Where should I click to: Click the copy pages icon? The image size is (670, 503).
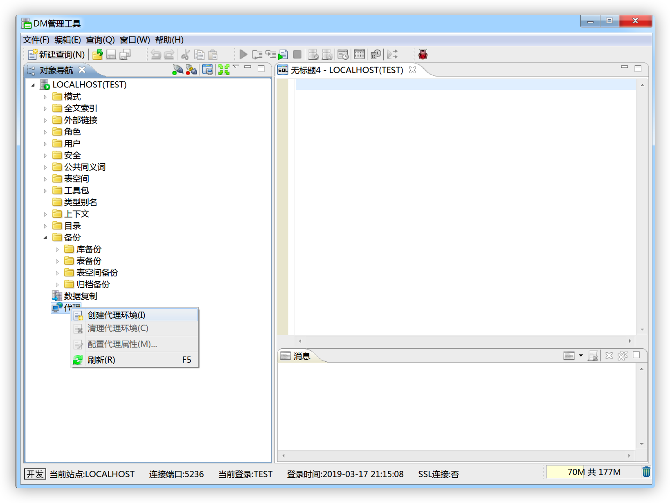[x=199, y=54]
